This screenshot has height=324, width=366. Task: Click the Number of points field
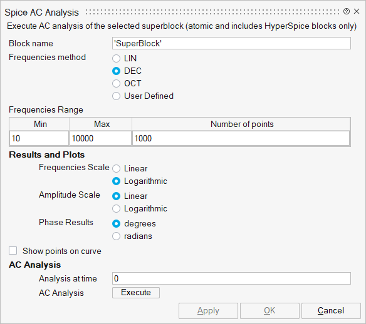[x=241, y=138]
